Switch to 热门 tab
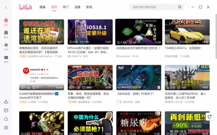 click(x=66, y=7)
